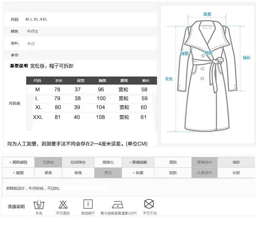Click the 面料弹性 row header
Image resolution: width=256 pixels, height=230 pixels.
pos(18,162)
